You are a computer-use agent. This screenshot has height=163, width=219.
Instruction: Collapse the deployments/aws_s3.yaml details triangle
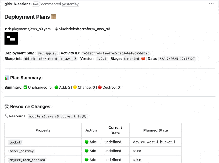tap(6, 29)
